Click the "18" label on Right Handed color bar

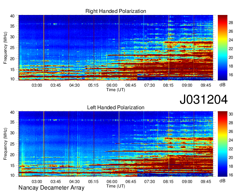click(x=231, y=66)
